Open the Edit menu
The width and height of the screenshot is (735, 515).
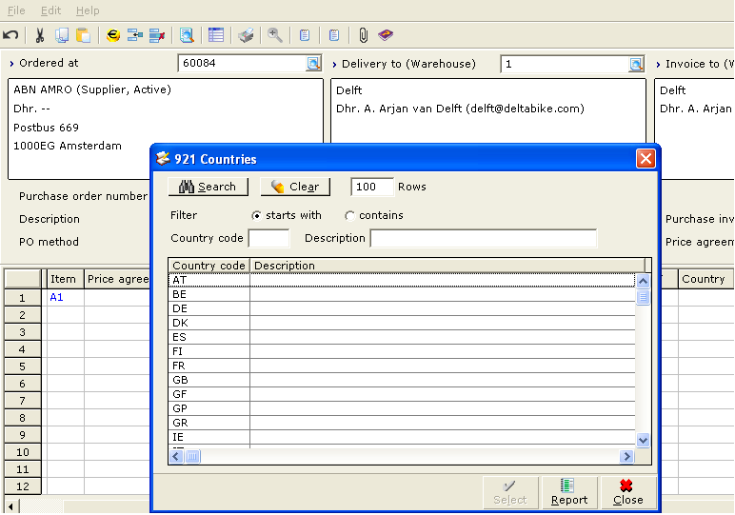[x=50, y=10]
